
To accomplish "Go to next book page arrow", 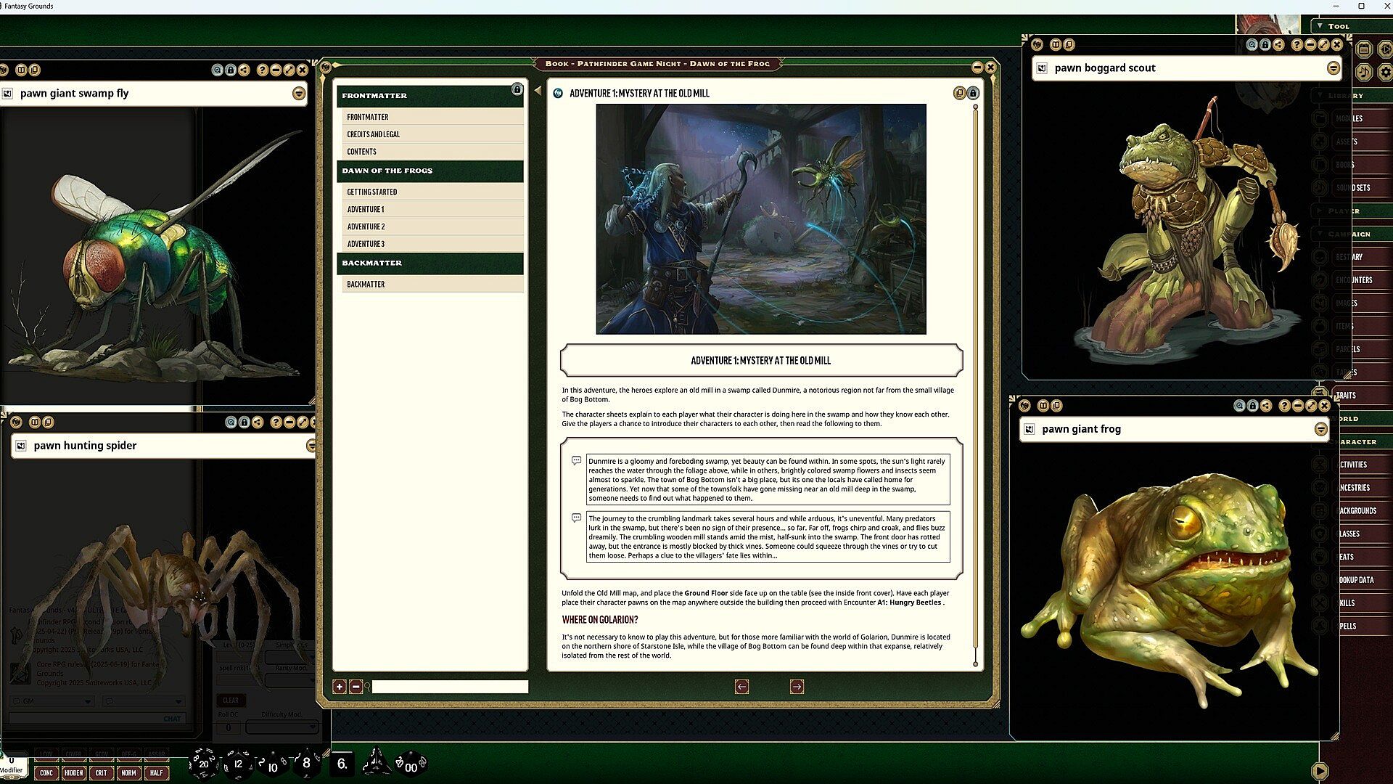I will point(797,687).
